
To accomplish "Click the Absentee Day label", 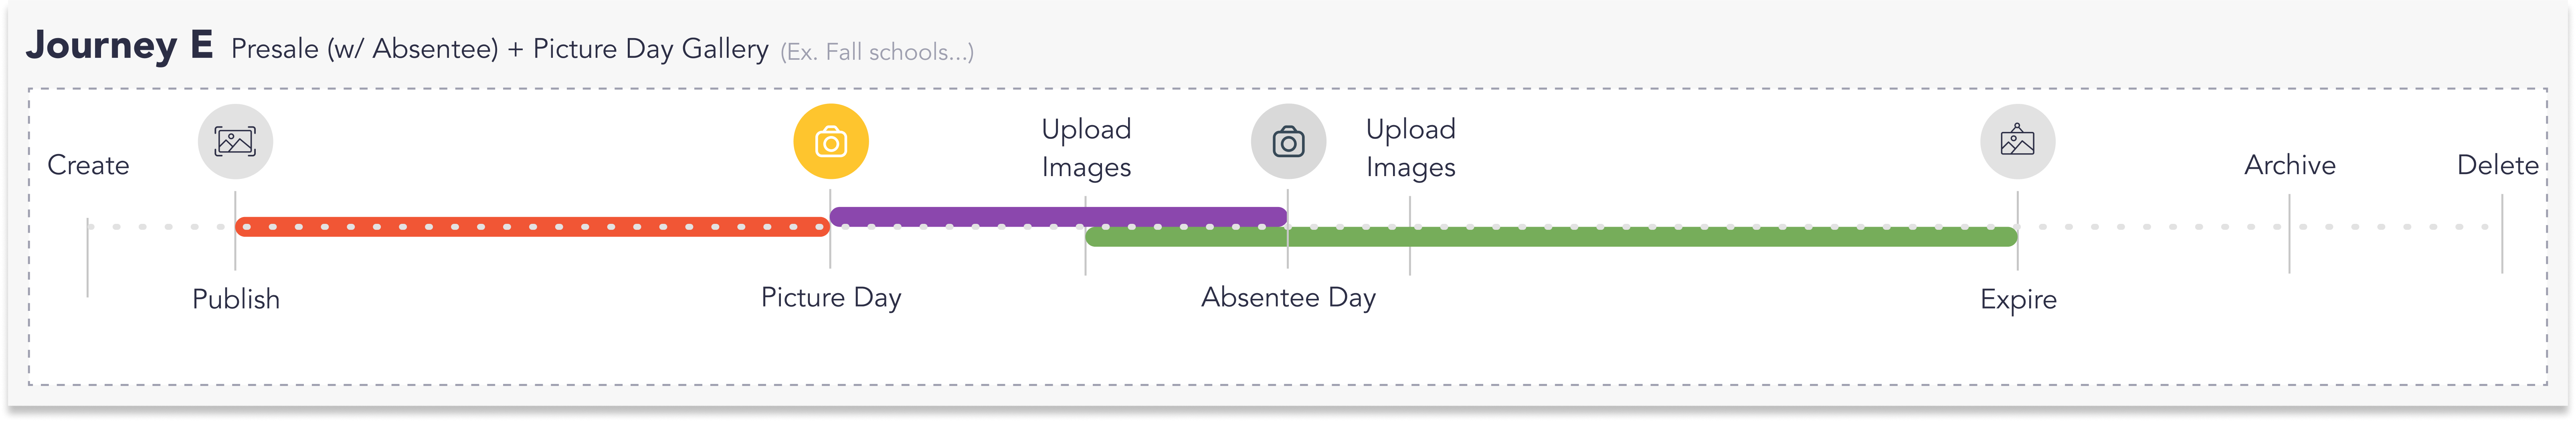I will pyautogui.click(x=1288, y=297).
